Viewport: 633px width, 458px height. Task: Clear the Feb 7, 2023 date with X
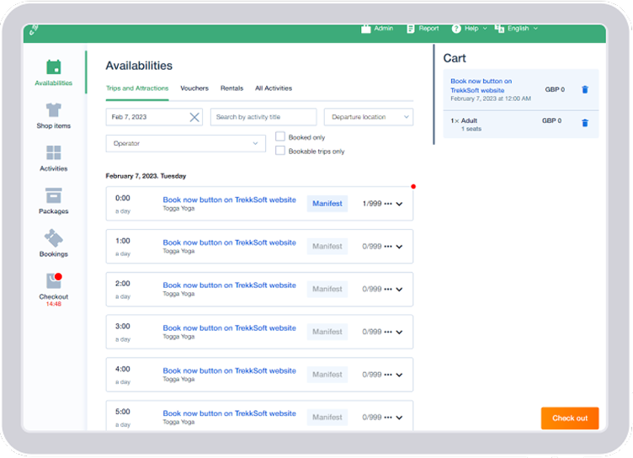point(194,117)
